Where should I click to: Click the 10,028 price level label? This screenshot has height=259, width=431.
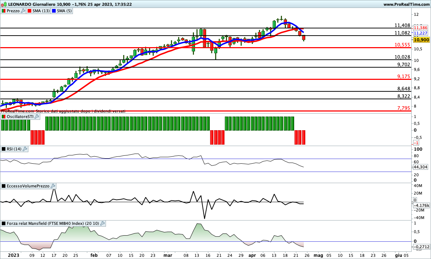[402, 57]
